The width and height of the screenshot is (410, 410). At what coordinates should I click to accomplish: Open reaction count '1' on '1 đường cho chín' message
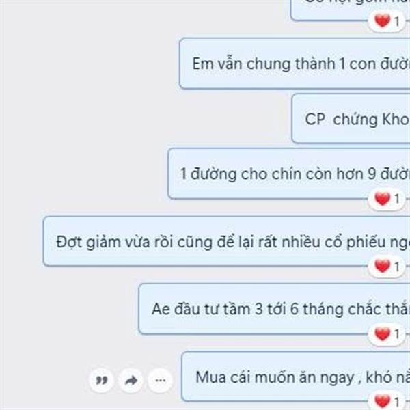[x=397, y=200]
